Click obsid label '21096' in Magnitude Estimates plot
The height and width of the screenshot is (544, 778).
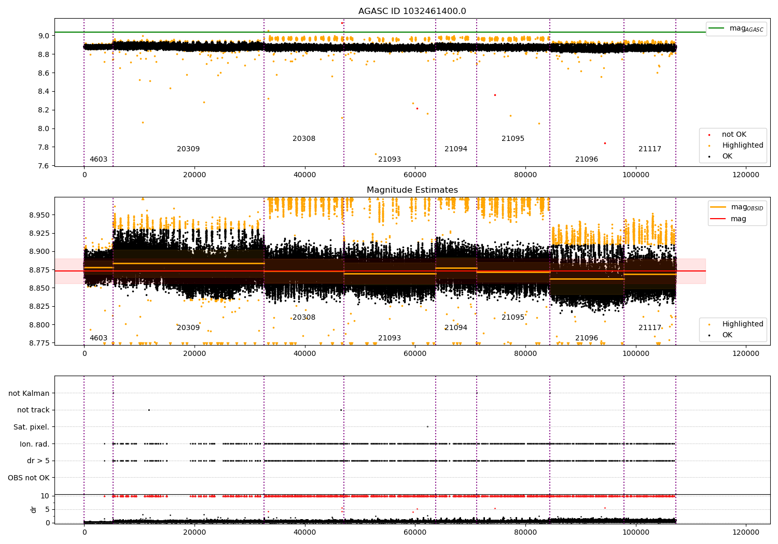pos(587,338)
